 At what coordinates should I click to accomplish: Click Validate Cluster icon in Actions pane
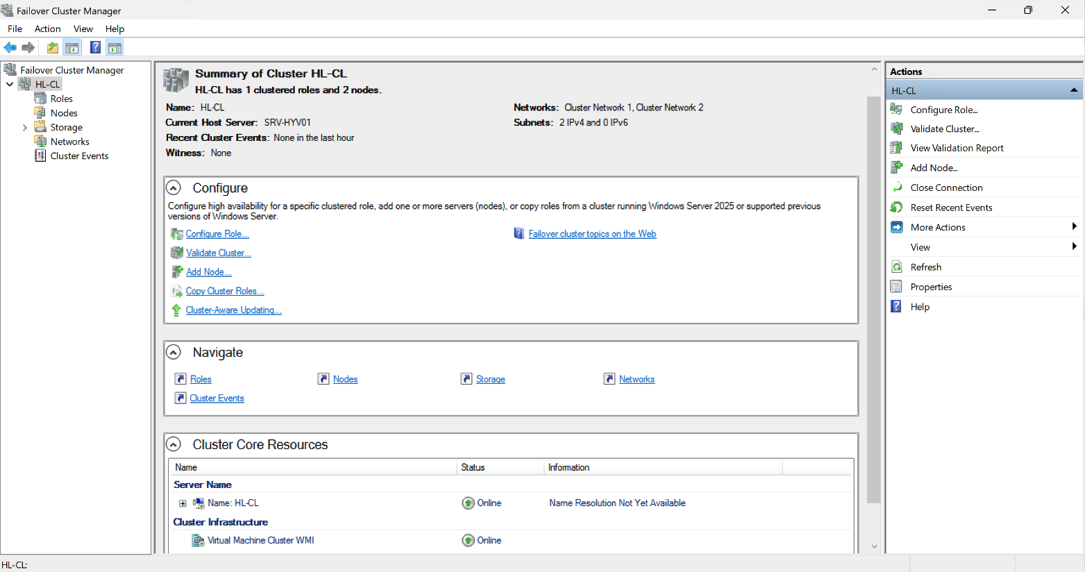point(897,129)
